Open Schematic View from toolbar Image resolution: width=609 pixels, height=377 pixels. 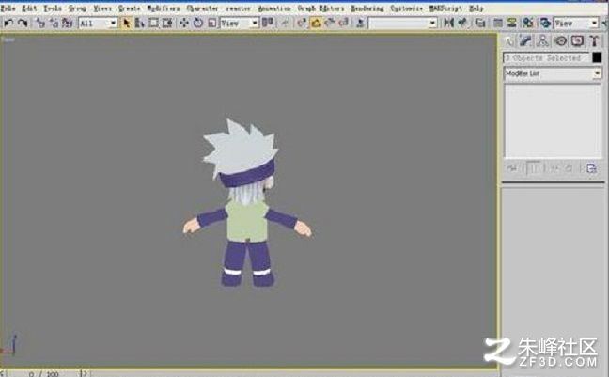tap(512, 23)
